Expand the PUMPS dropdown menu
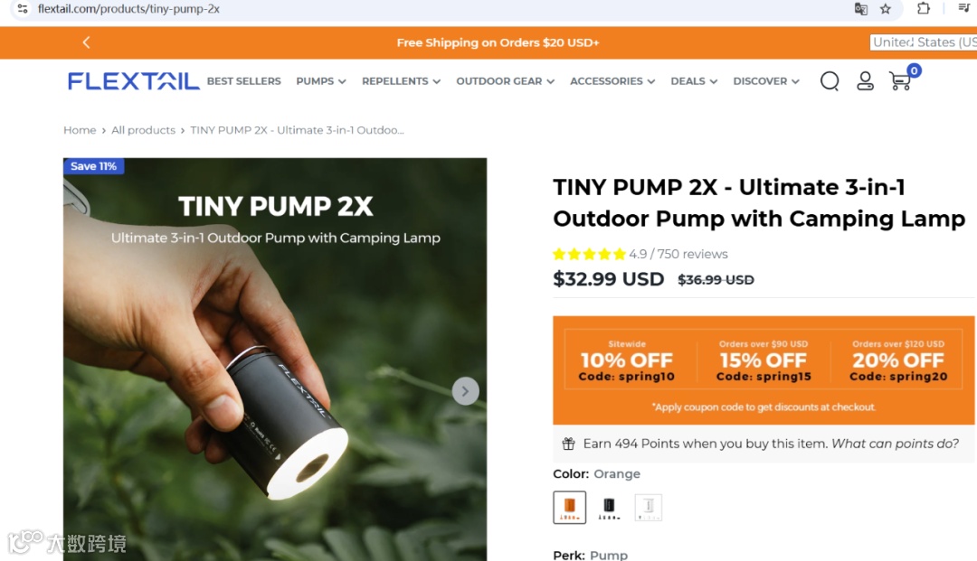This screenshot has width=977, height=561. pyautogui.click(x=321, y=81)
